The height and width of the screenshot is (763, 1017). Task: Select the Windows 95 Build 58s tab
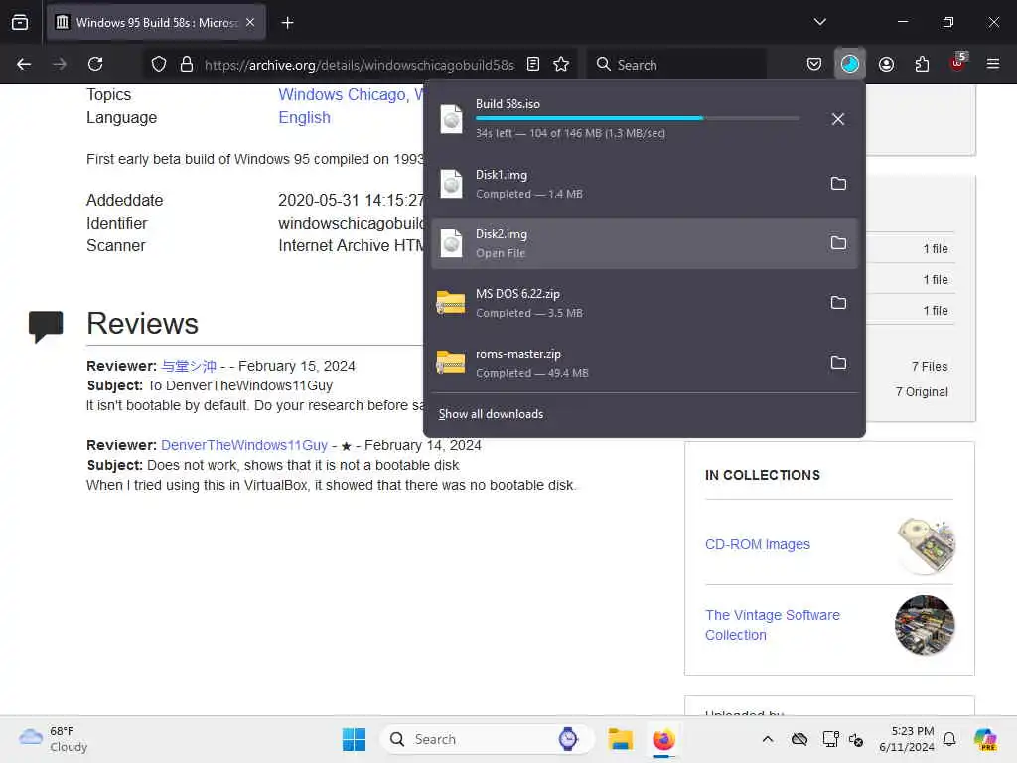pyautogui.click(x=156, y=23)
